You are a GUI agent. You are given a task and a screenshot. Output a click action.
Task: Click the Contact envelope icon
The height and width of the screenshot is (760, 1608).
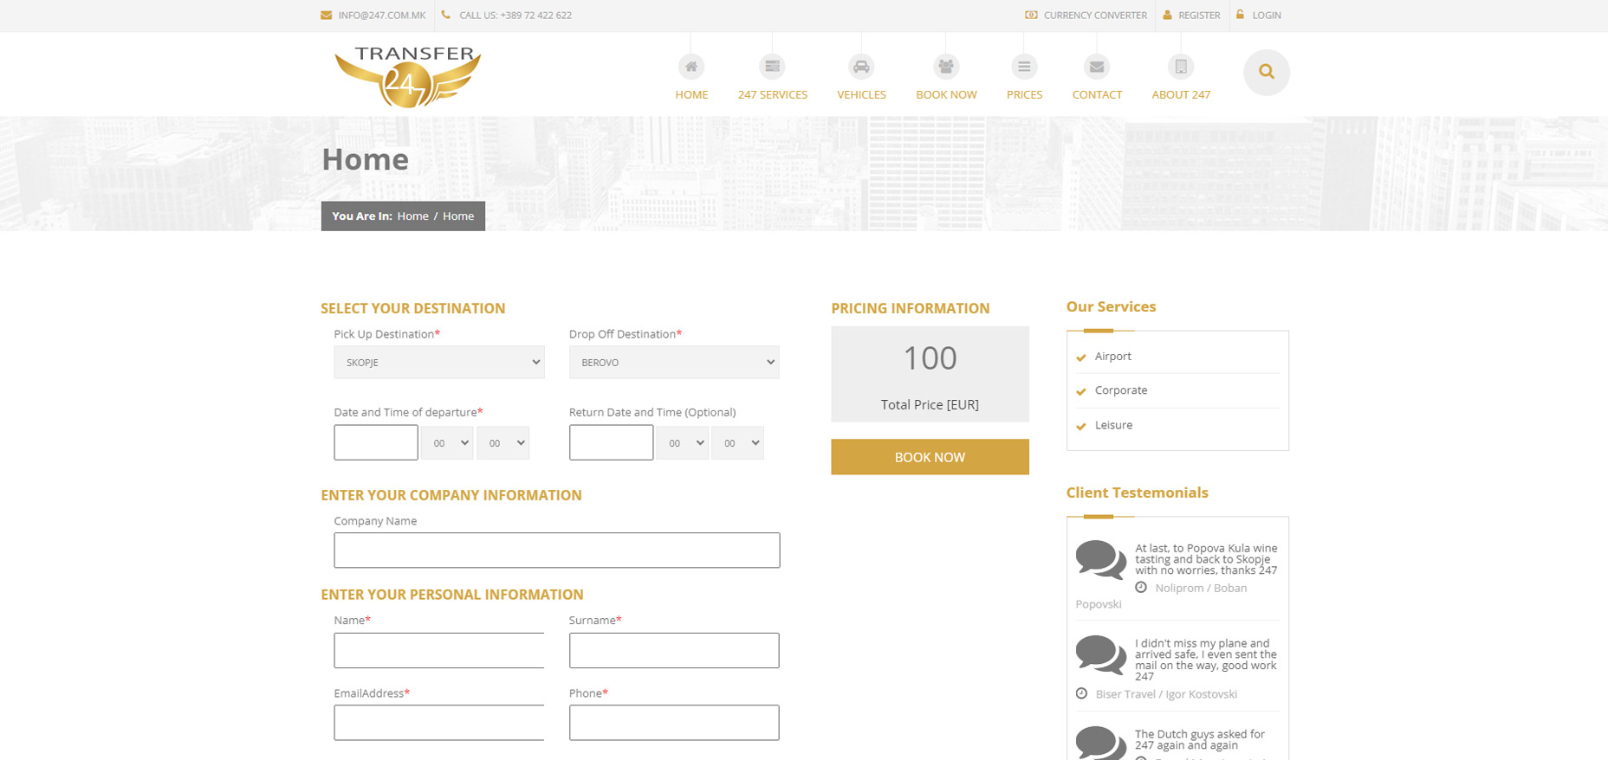[1097, 67]
